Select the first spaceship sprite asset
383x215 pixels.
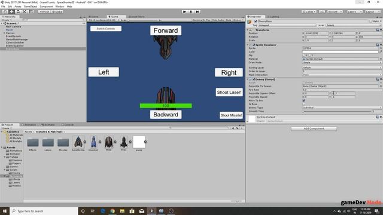coord(78,142)
